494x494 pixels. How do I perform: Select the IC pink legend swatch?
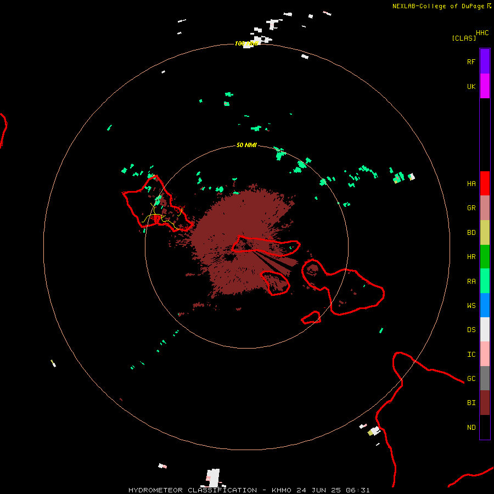tap(485, 354)
